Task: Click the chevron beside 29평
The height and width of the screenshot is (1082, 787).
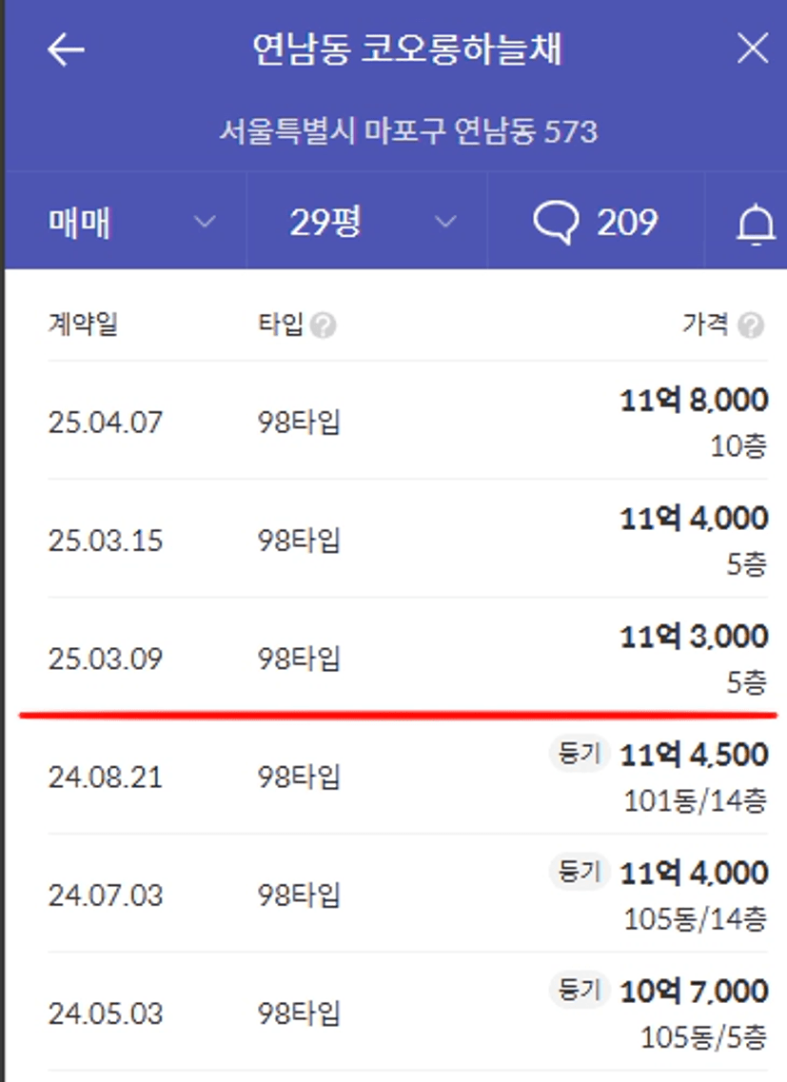Action: 444,223
